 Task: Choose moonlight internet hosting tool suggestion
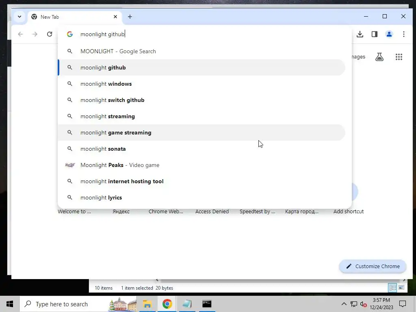pyautogui.click(x=201, y=181)
